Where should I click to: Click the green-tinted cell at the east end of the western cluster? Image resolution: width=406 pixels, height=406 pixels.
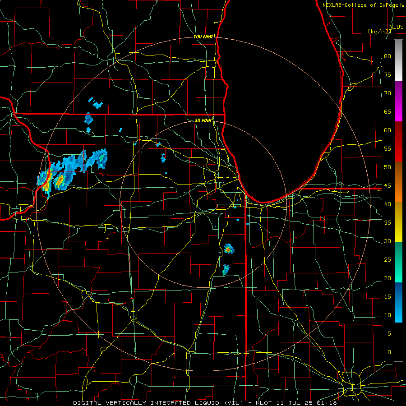coord(102,158)
